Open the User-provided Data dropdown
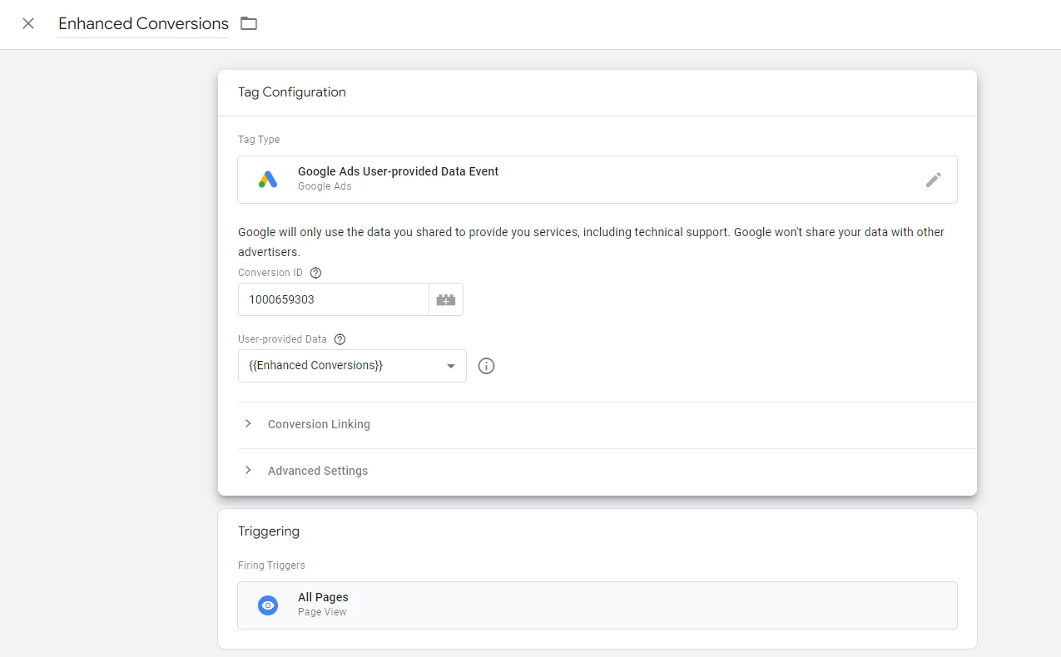Image resolution: width=1061 pixels, height=657 pixels. click(x=352, y=366)
